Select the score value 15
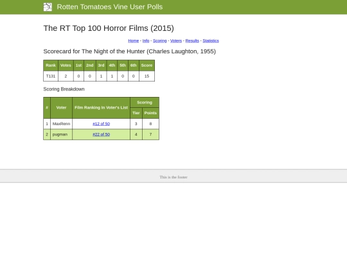 pyautogui.click(x=147, y=76)
